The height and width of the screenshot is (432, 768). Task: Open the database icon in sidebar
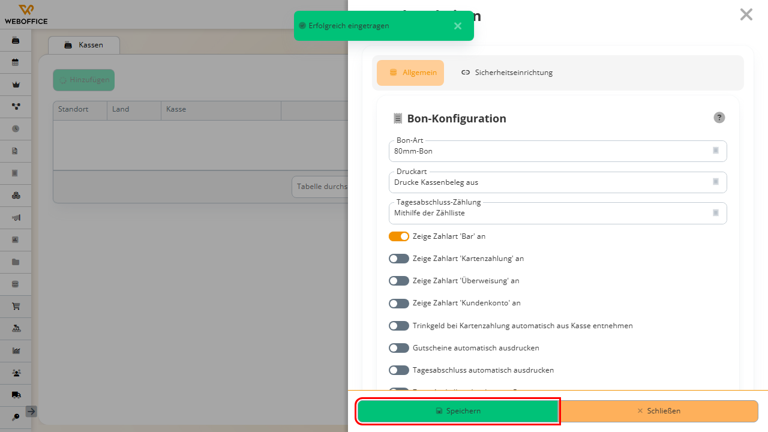[16, 284]
